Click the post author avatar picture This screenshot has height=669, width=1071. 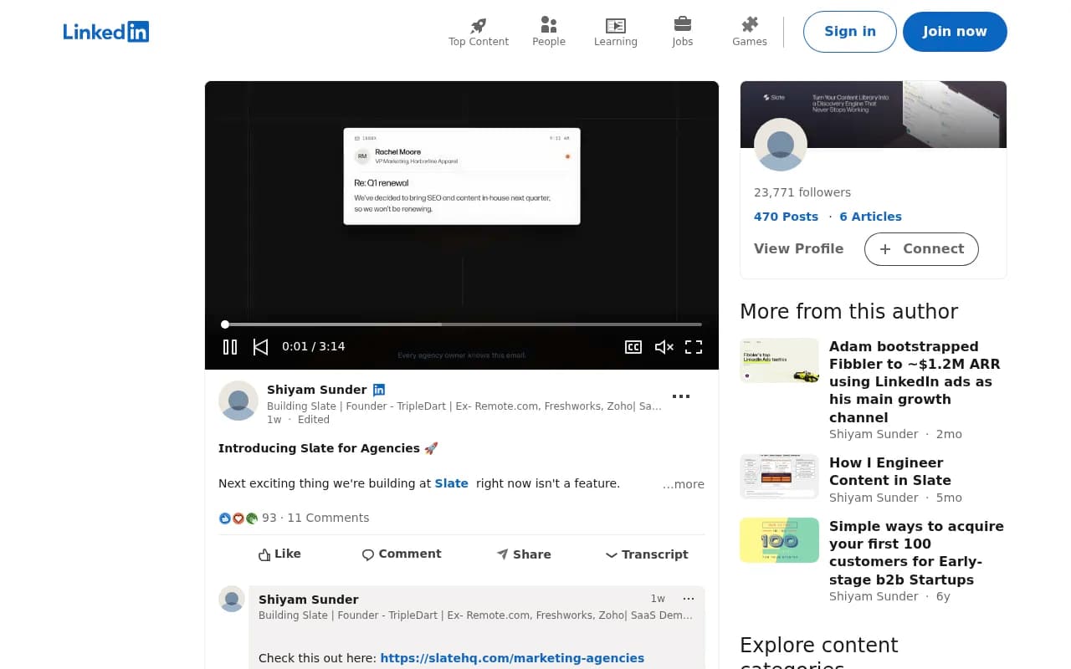click(238, 401)
